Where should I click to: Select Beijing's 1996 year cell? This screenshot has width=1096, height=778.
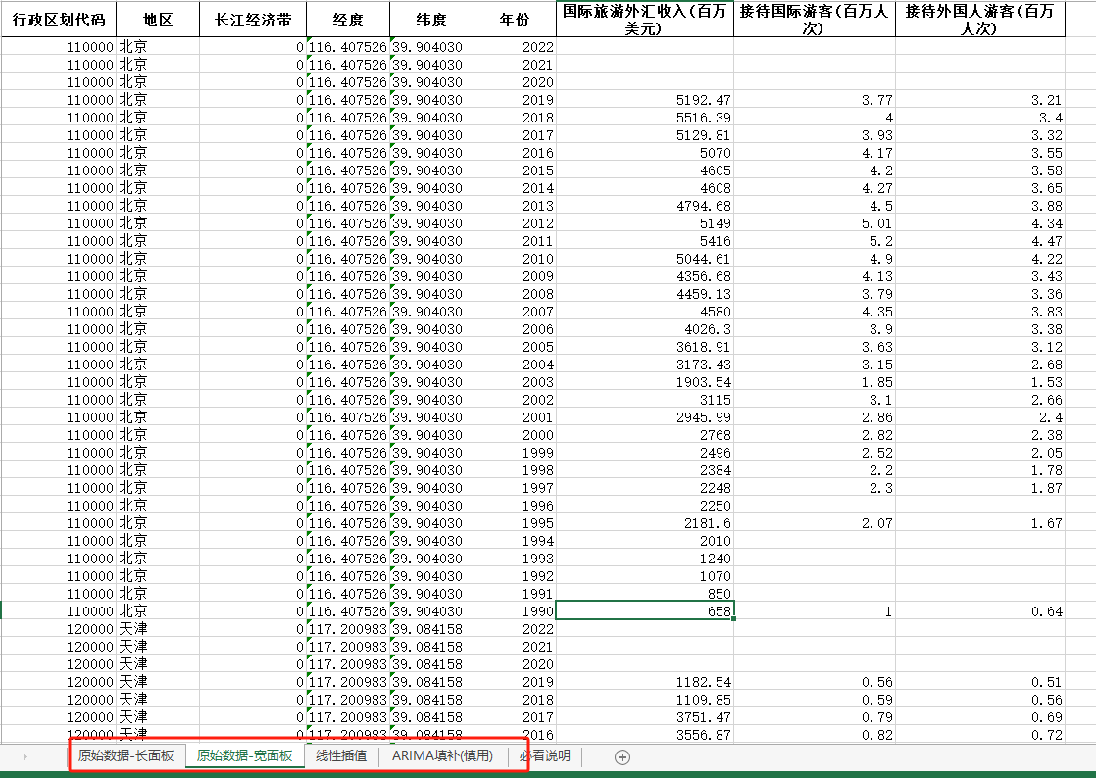tap(515, 505)
